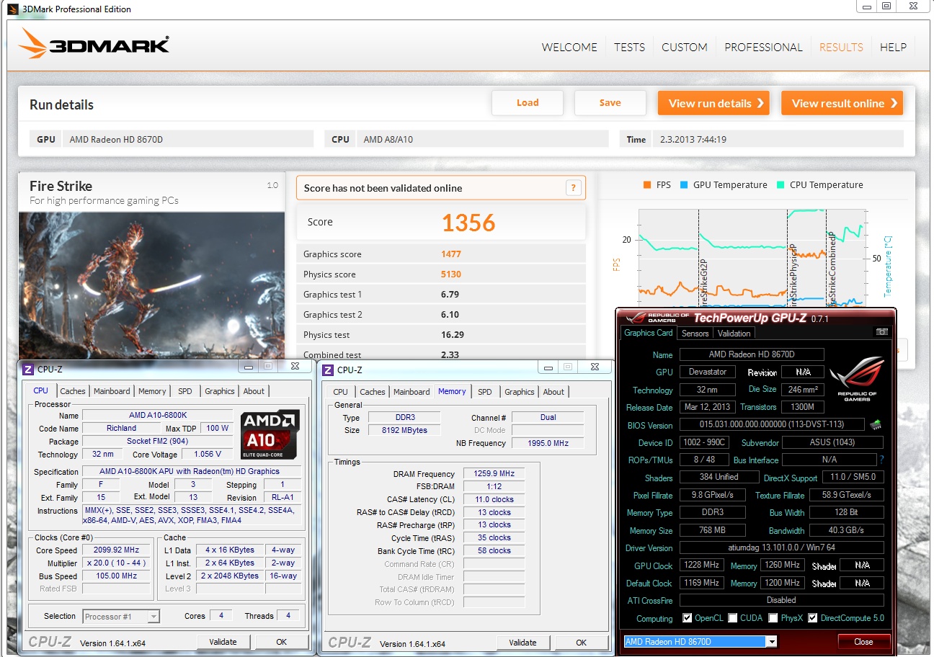
Task: Open the AMD Radeon HD 8670D GPU dropdown
Action: [x=700, y=642]
